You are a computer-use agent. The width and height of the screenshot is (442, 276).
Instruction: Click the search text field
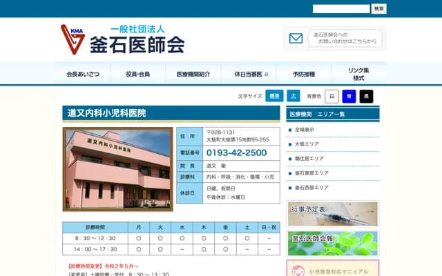(x=340, y=8)
